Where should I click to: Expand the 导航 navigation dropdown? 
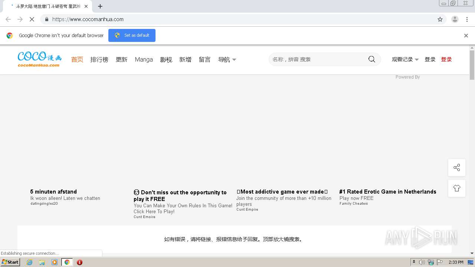pos(227,59)
